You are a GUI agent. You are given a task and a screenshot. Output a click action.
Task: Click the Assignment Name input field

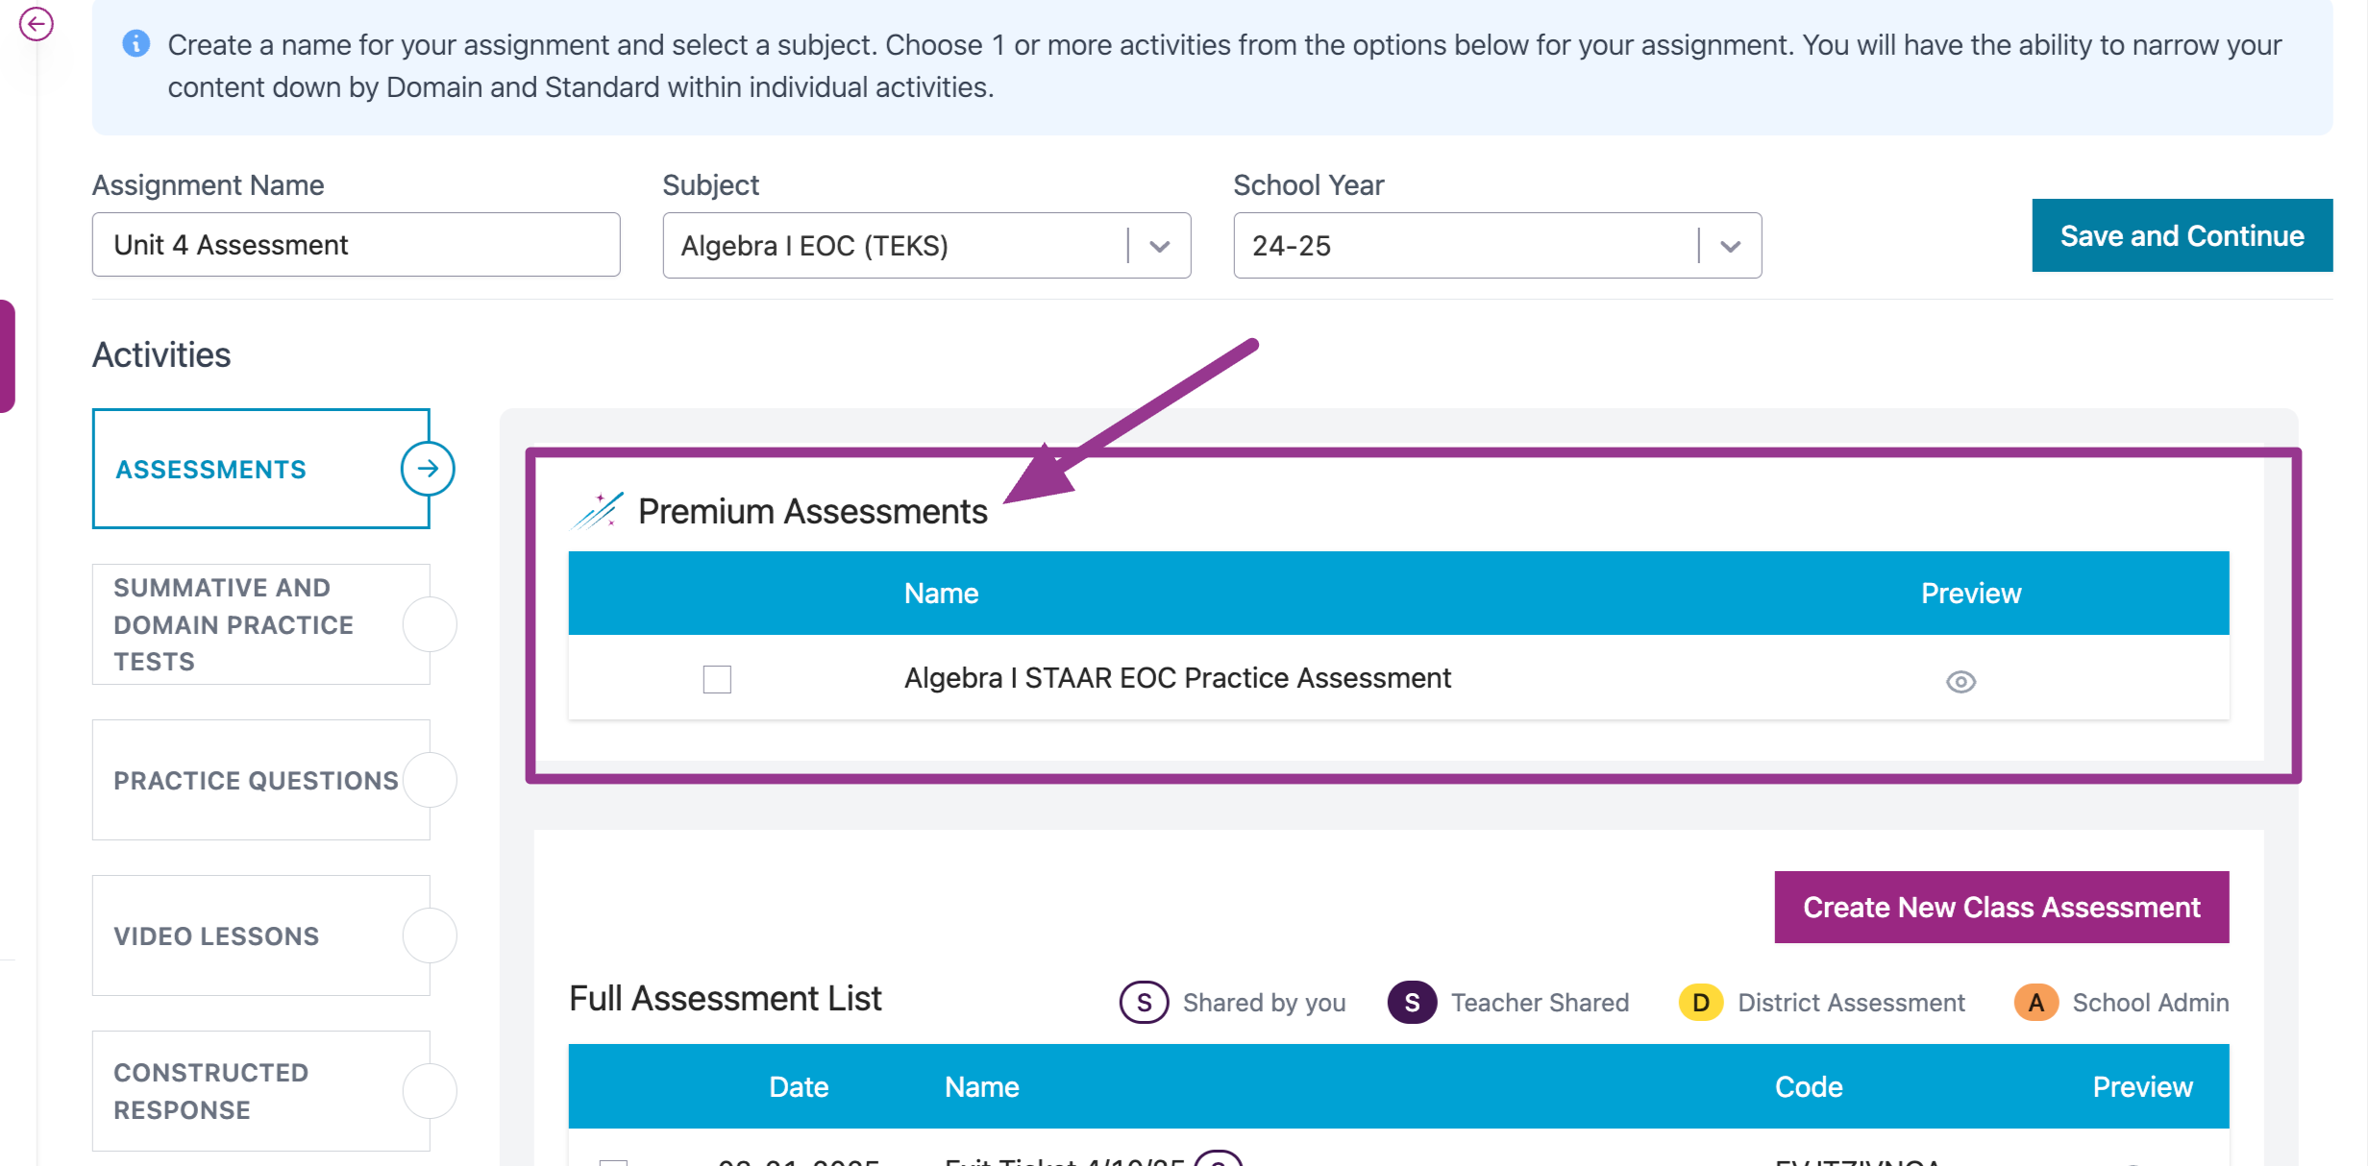(356, 245)
